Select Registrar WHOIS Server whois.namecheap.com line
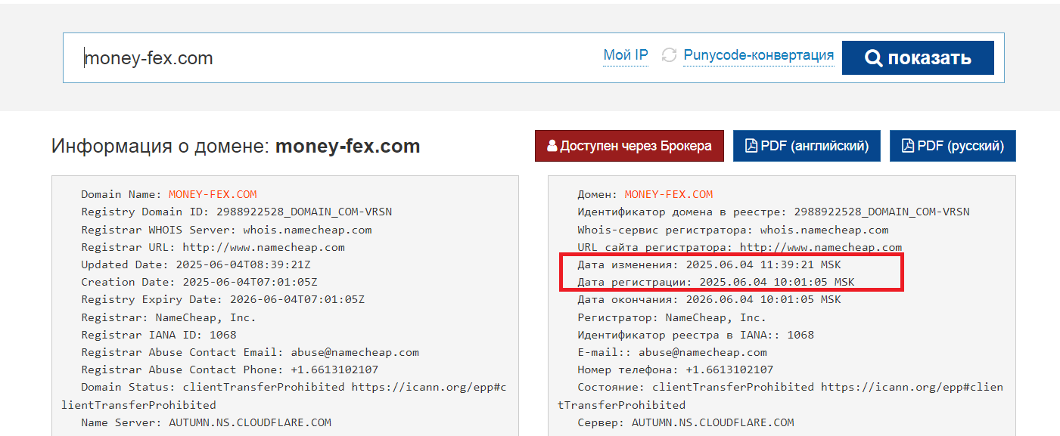 (x=226, y=230)
